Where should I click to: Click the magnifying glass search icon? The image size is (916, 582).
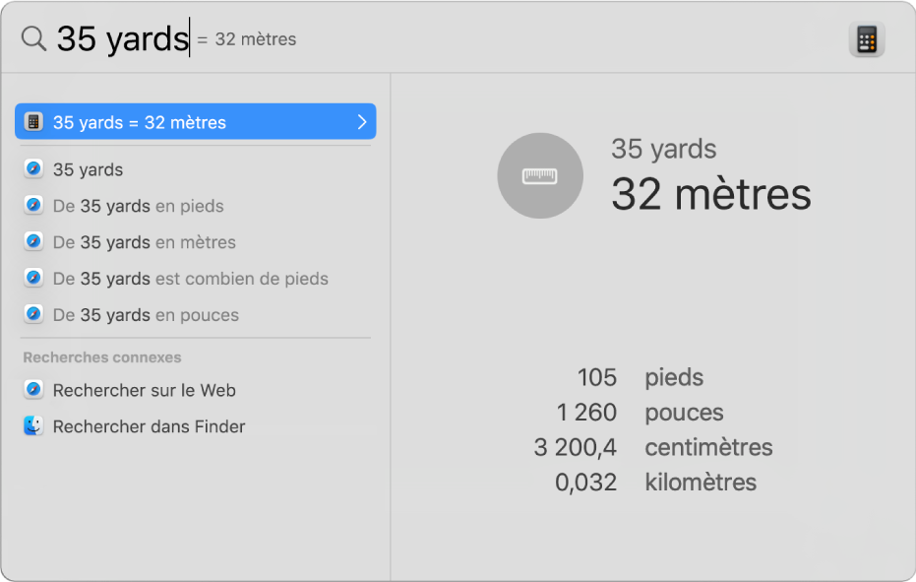[33, 39]
